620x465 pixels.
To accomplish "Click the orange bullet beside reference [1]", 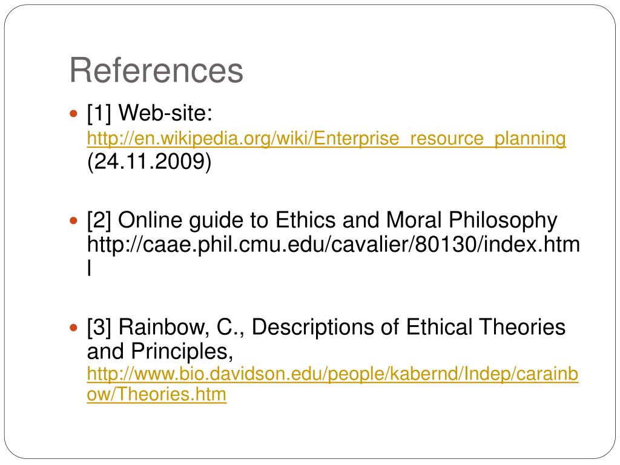I will pos(73,114).
